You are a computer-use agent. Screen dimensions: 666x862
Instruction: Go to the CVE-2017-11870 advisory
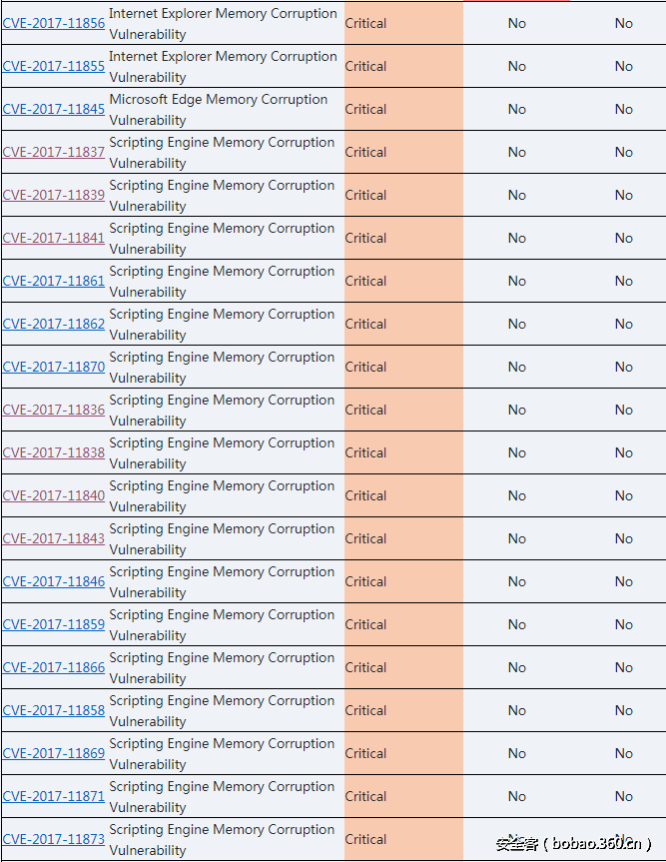pos(53,368)
